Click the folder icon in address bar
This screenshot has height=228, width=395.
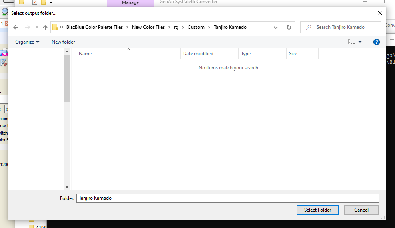point(55,27)
